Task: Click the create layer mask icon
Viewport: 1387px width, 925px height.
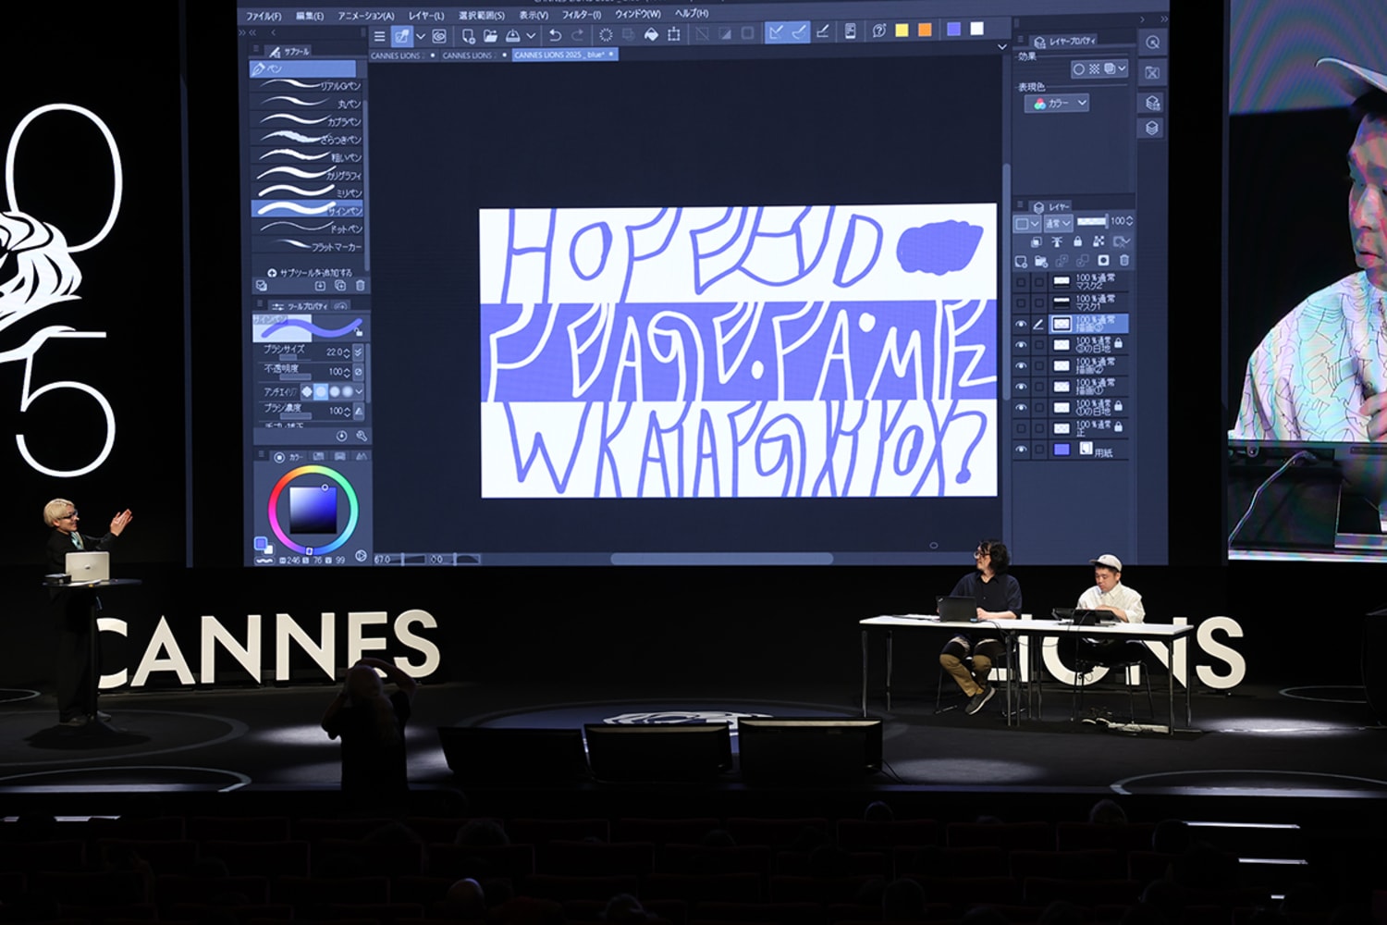Action: tap(1103, 261)
